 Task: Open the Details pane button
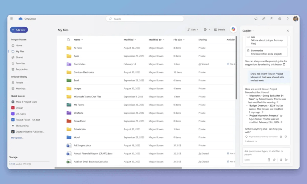click(219, 30)
